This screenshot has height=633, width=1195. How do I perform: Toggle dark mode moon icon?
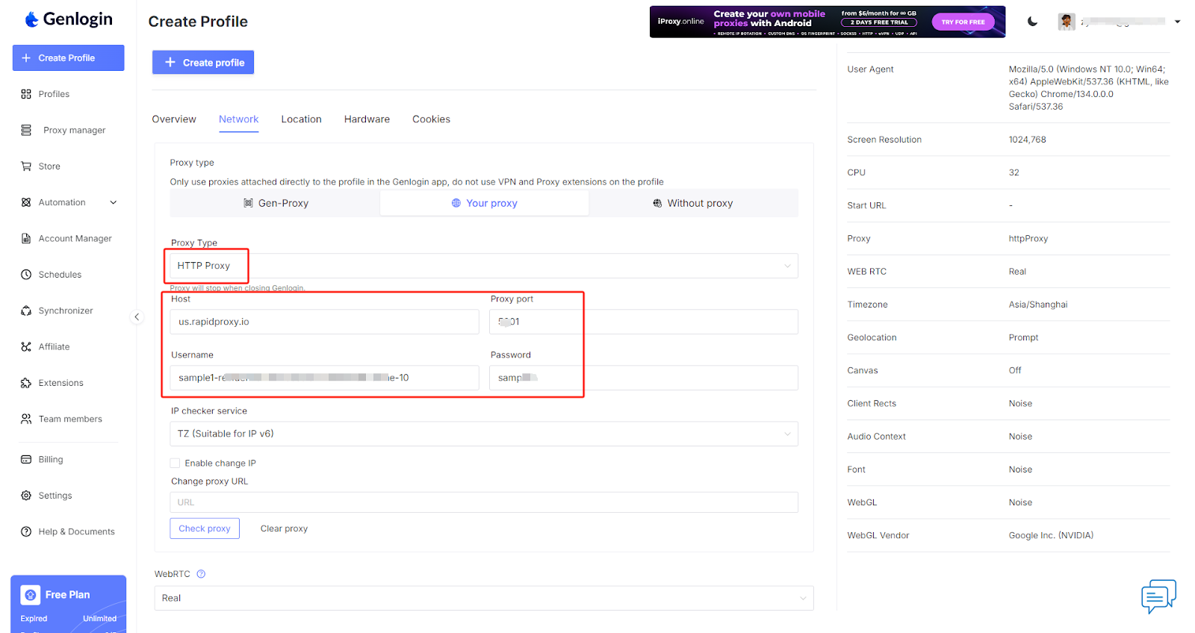tap(1032, 22)
